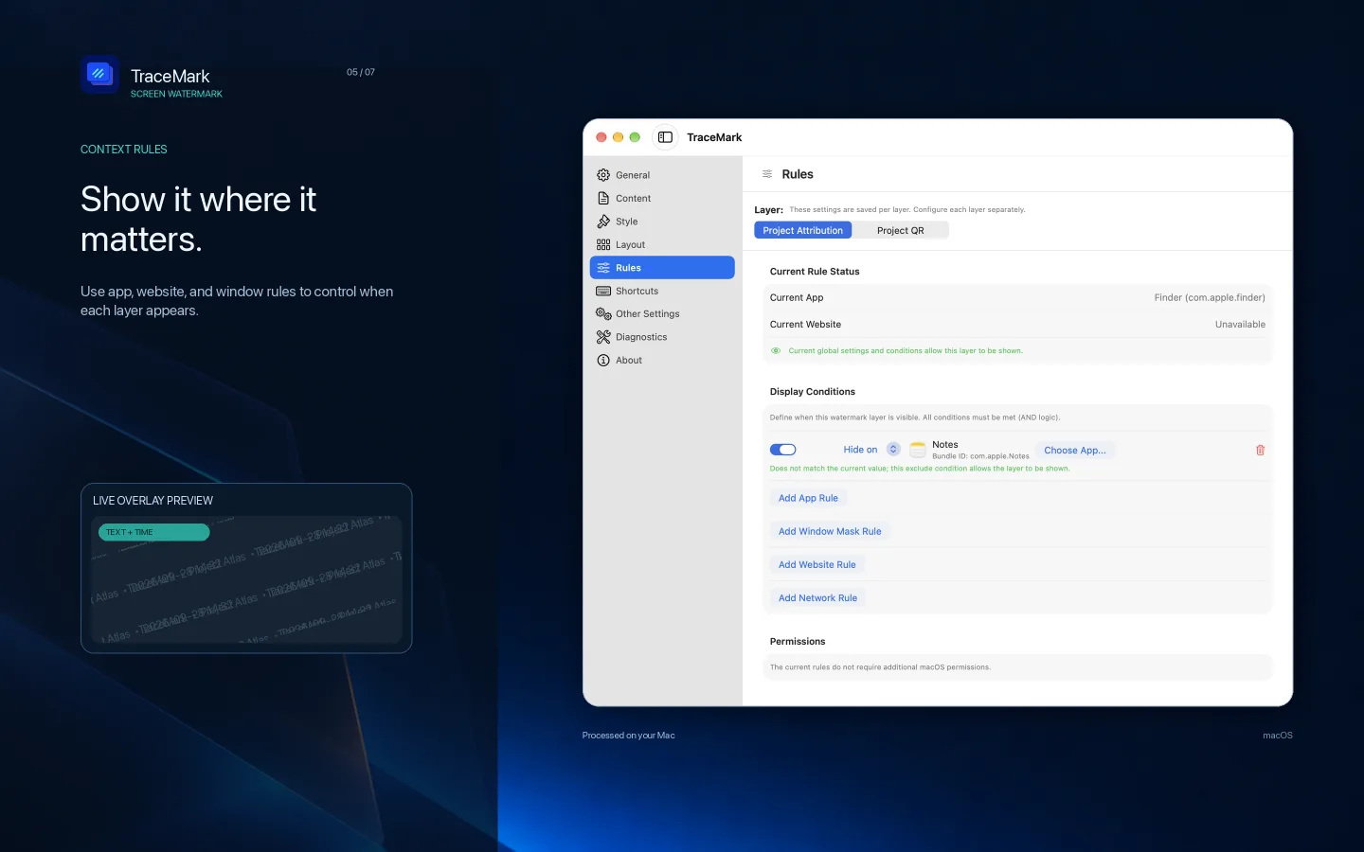Open Shortcuts settings

[662, 291]
